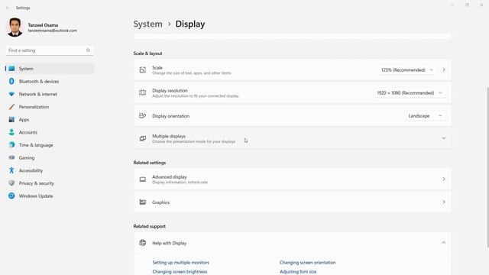
Task: Open the Display orientation Landscape dropdown
Action: [x=425, y=115]
